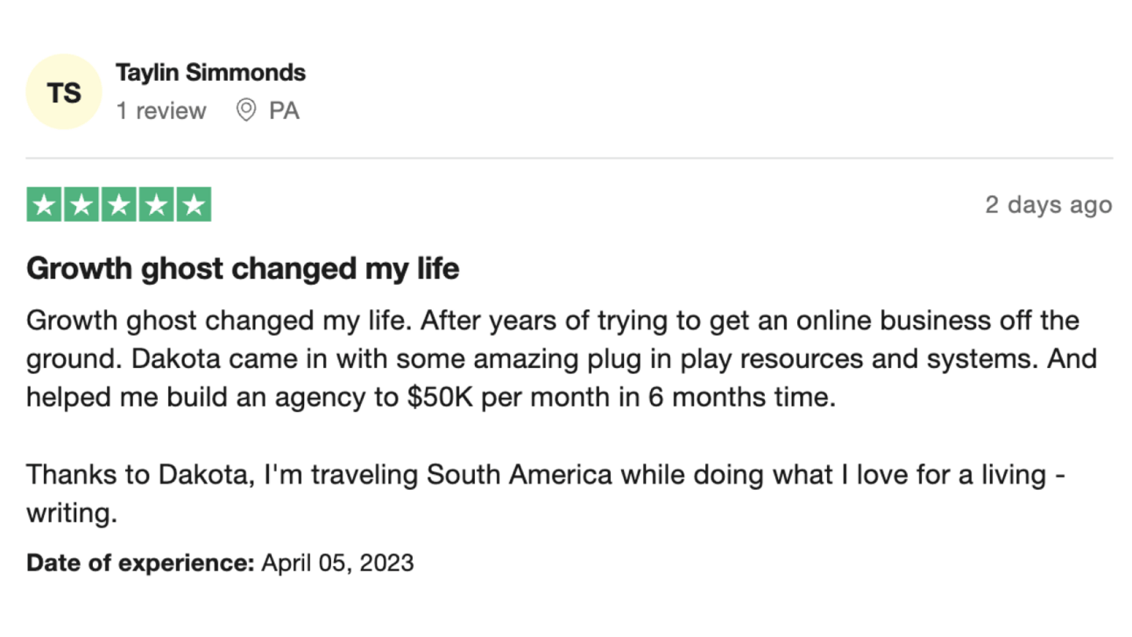Select the second rating star
Viewport: 1132px width, 637px height.
[x=81, y=205]
